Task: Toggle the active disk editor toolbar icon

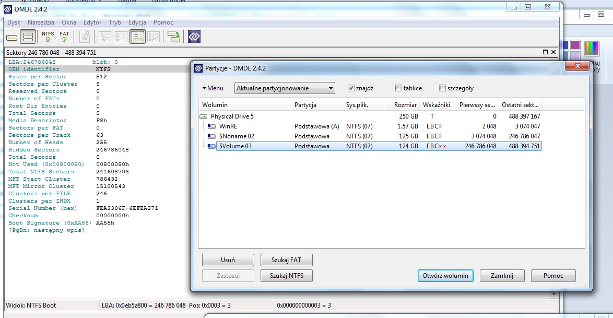Action: point(137,37)
